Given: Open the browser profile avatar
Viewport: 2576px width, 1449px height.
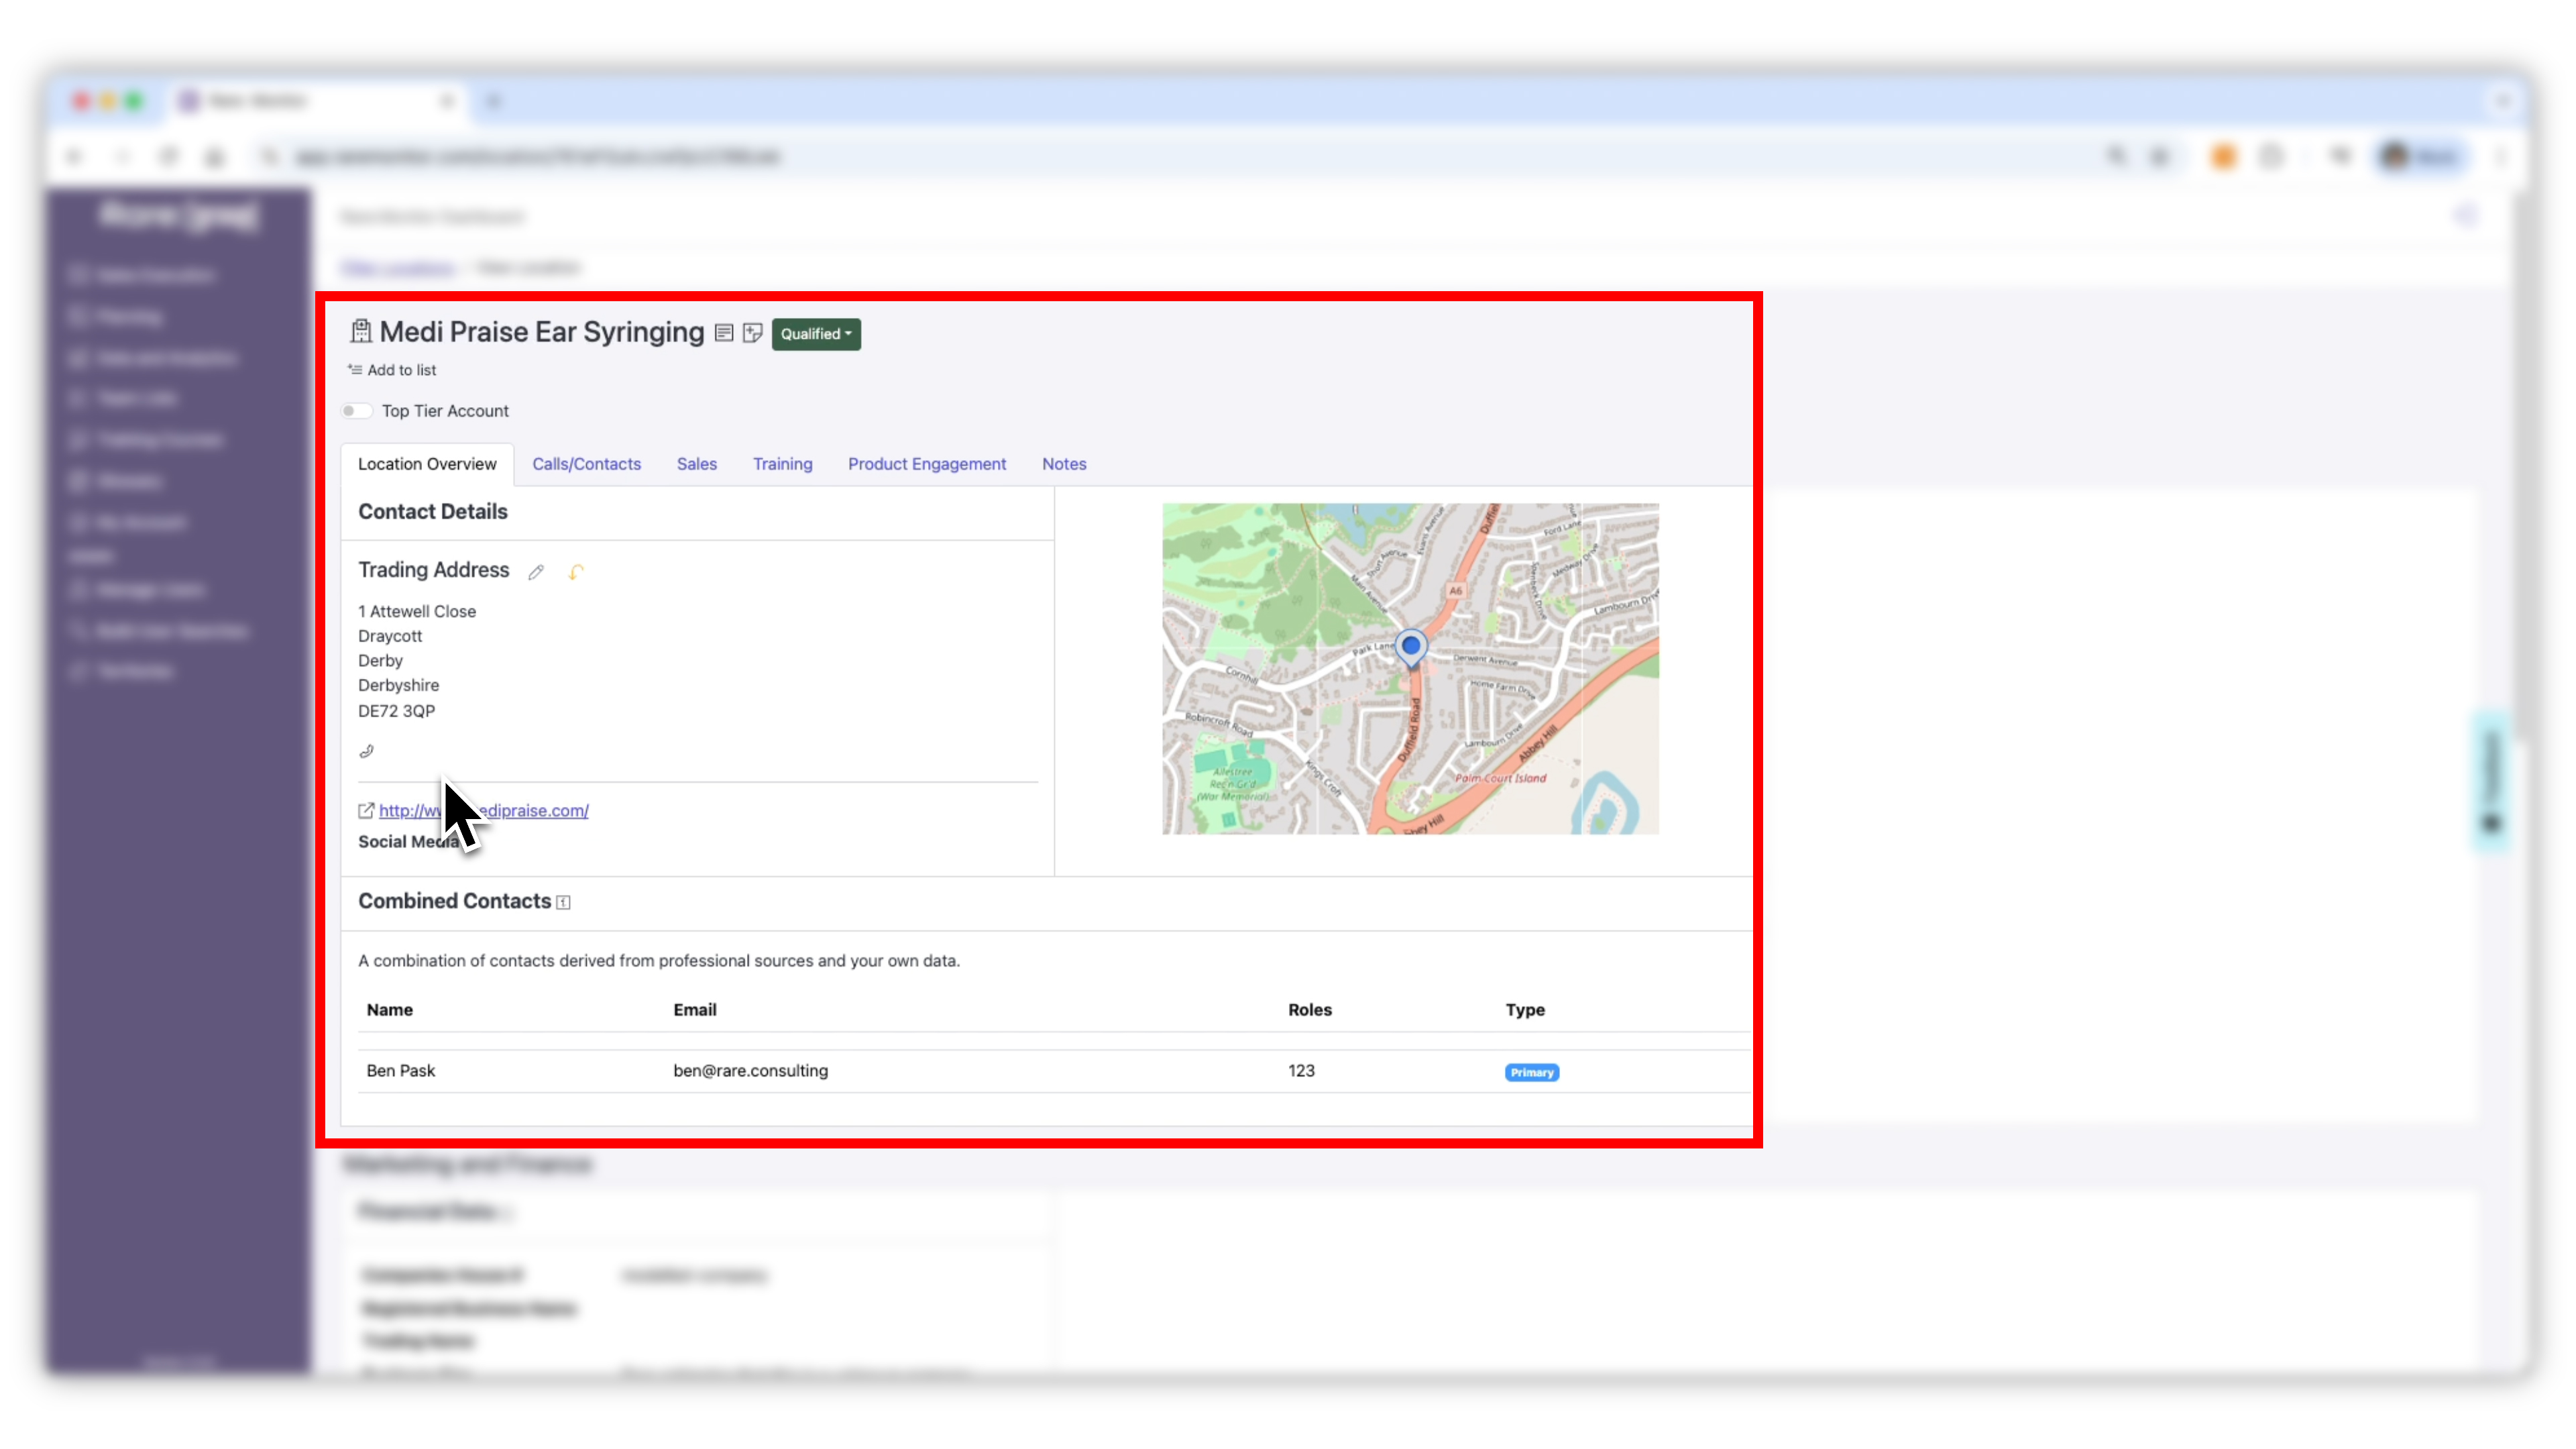Looking at the screenshot, I should point(2394,157).
